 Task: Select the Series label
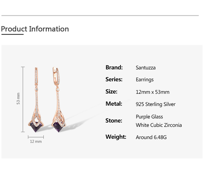coord(114,80)
